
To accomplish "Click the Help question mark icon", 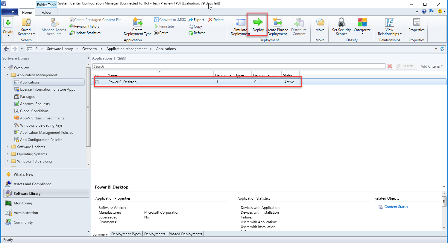I will 424,11.
